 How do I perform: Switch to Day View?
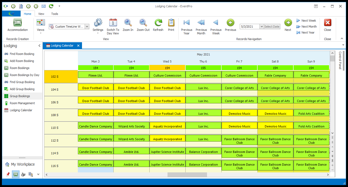113,27
